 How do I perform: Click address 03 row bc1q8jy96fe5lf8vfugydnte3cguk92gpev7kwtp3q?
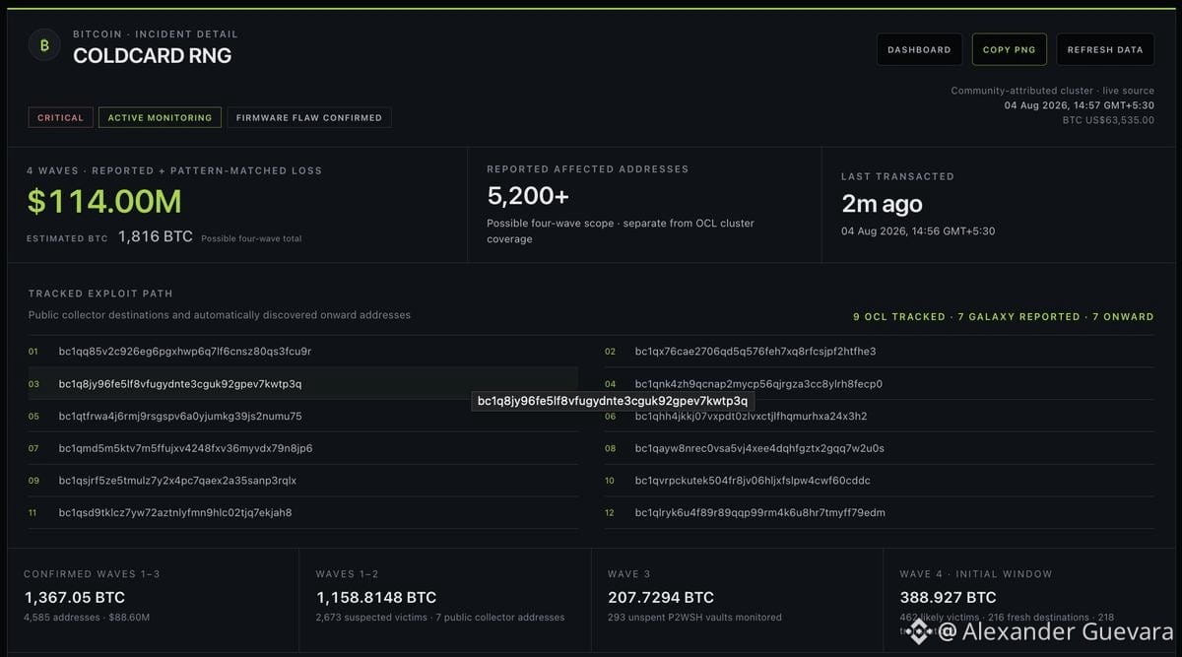click(x=302, y=384)
